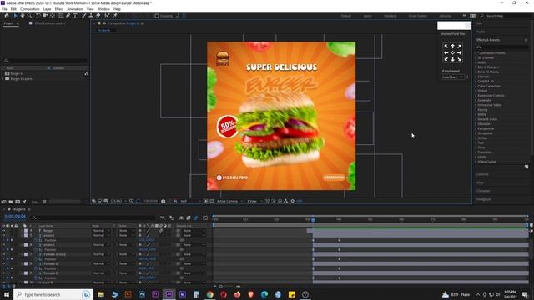Open the Animation menu

point(75,9)
